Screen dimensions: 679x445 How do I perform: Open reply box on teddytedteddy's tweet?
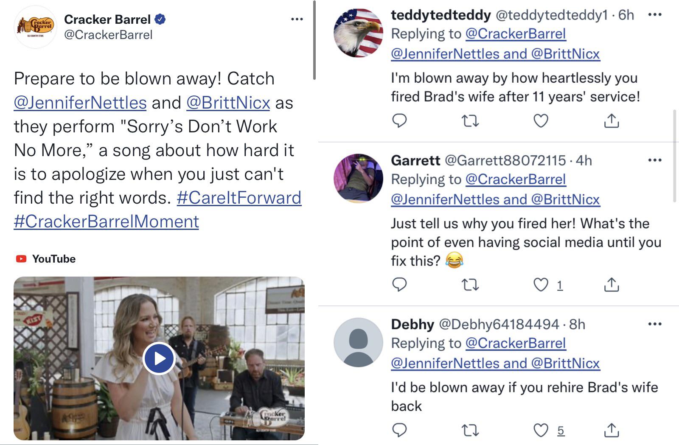coord(399,122)
